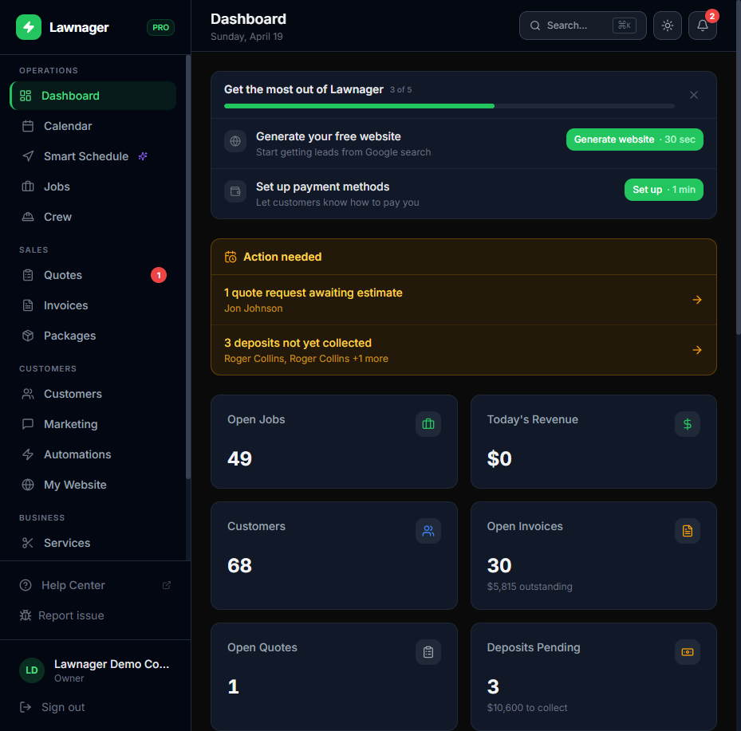This screenshot has height=731, width=741.
Task: Click the Open Jobs briefcase icon
Action: (428, 424)
